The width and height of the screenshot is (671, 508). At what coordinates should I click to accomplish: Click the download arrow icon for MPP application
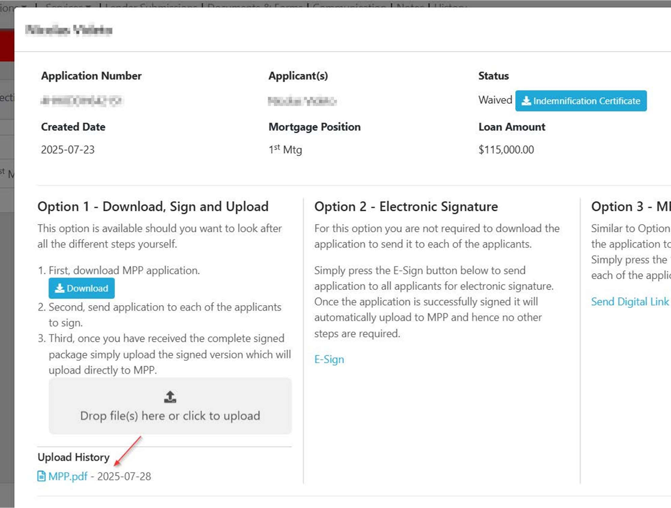click(x=60, y=288)
